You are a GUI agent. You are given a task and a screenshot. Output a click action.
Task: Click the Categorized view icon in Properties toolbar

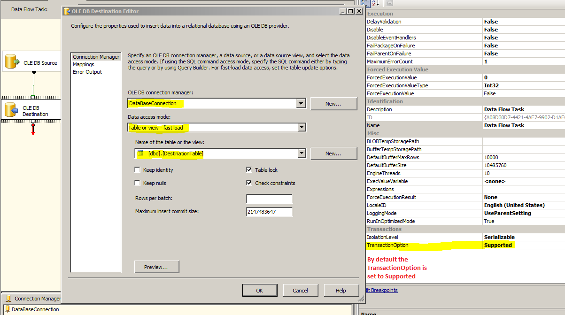click(366, 3)
